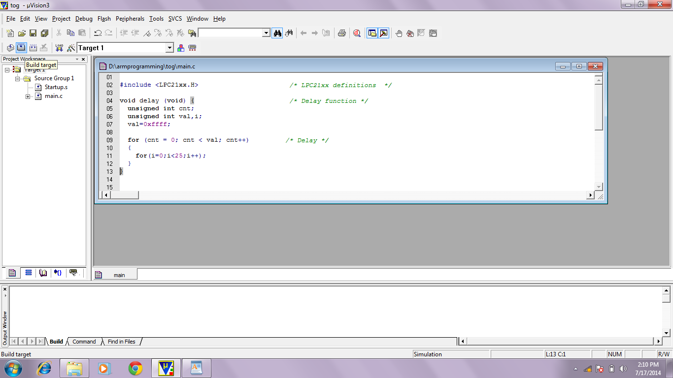673x378 pixels.
Task: Open the Debug menu
Action: pos(84,19)
